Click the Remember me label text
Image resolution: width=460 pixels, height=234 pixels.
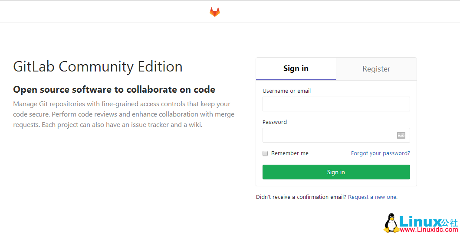pos(289,153)
